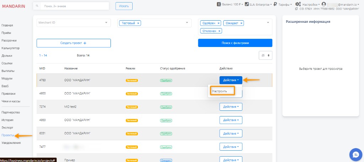Screen dimensions: 364x162
Task: Open Чеки и кассы in the sidebar
Action: 11,101
